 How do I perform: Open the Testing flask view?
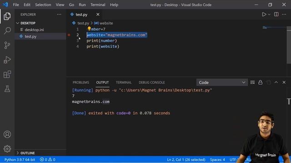pos(7,89)
